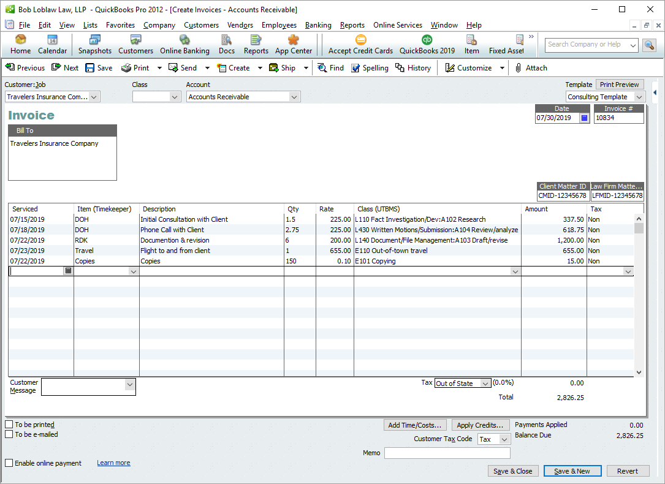Open the Create dropdown arrow
Viewport: 665px width, 484px height.
260,68
